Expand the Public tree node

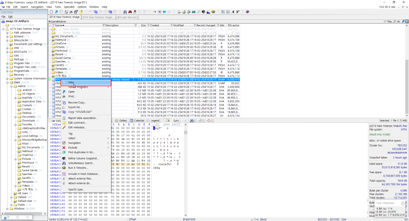click(x=12, y=205)
